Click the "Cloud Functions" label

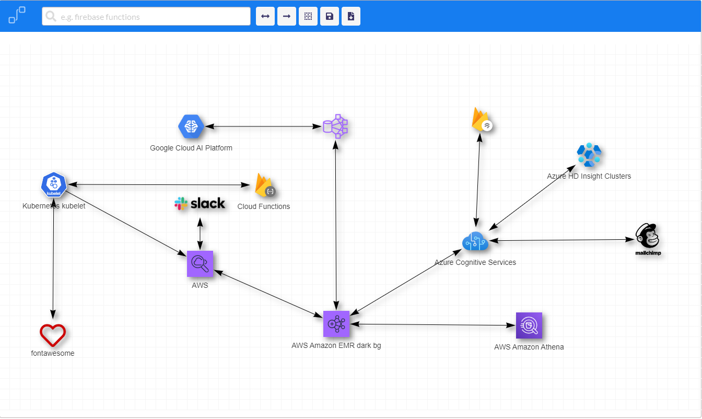[x=264, y=206]
